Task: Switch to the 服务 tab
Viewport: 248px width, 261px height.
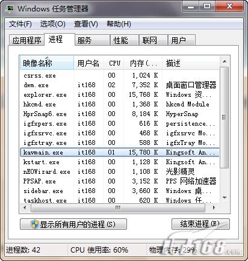Action: [92, 40]
